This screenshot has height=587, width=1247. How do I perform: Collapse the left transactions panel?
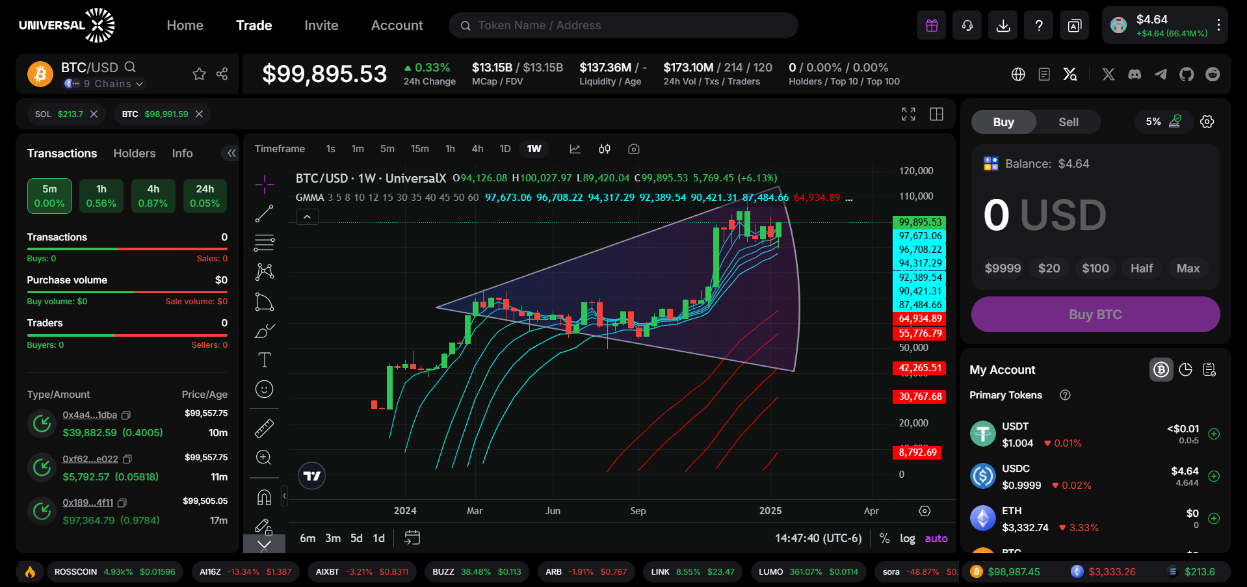[231, 153]
